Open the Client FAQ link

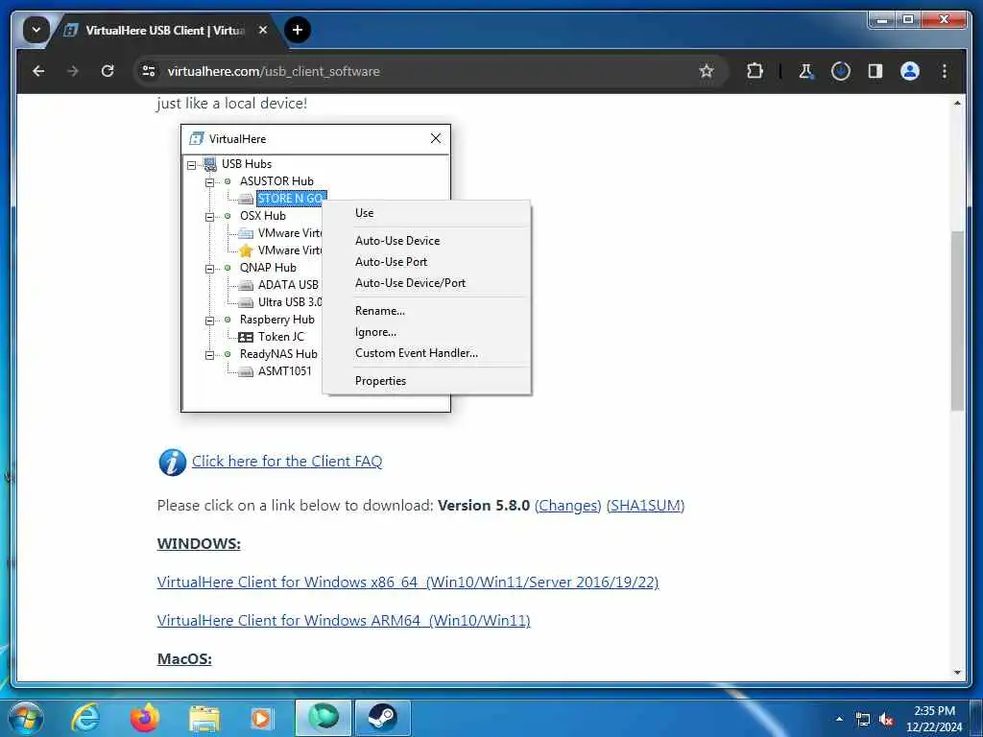tap(287, 462)
